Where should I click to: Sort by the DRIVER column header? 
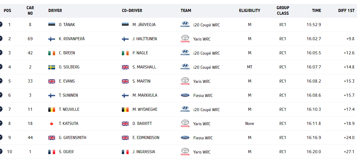(55, 10)
